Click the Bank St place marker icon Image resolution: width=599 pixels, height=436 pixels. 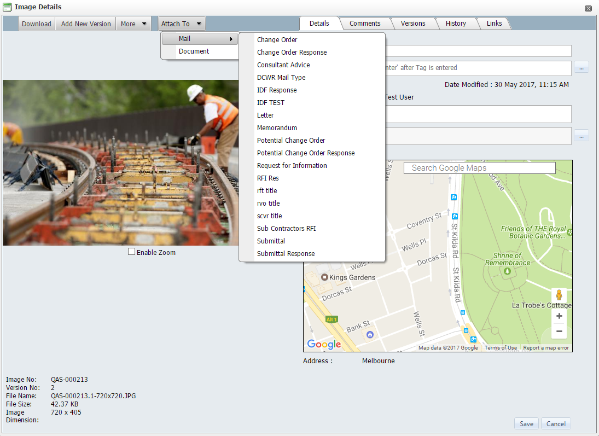click(x=370, y=335)
